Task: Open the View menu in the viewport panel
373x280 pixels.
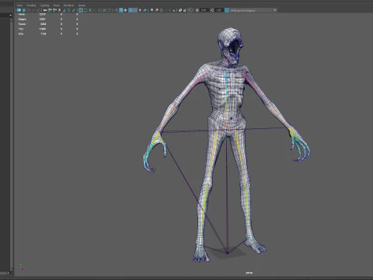Action: [x=19, y=5]
